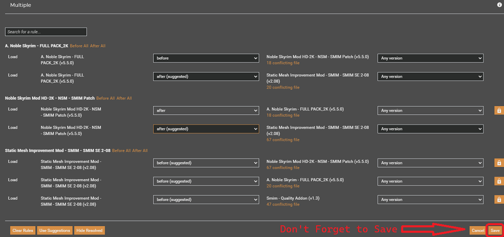Open Any version dropdown for Smim - Quality Addon
Screen dimensions: 504x237
[430, 200]
